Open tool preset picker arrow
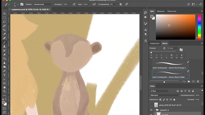 click(x=9, y=4)
